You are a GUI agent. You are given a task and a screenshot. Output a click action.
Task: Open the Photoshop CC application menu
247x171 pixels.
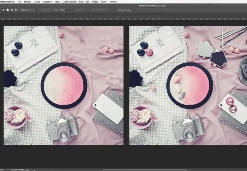[7, 2]
